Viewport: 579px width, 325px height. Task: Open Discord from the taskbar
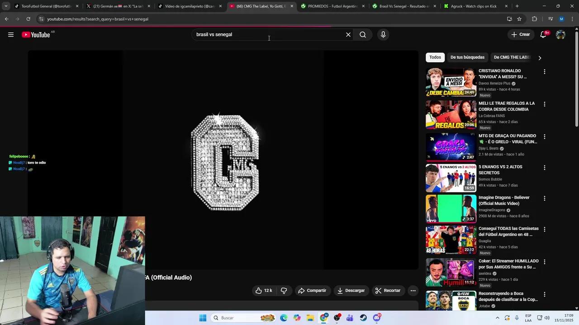[377, 318]
